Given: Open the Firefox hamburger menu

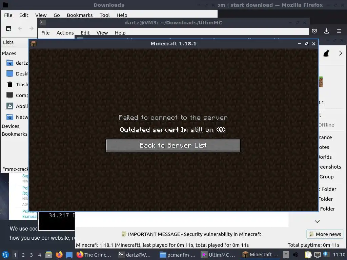Looking at the screenshot, I should [x=339, y=31].
